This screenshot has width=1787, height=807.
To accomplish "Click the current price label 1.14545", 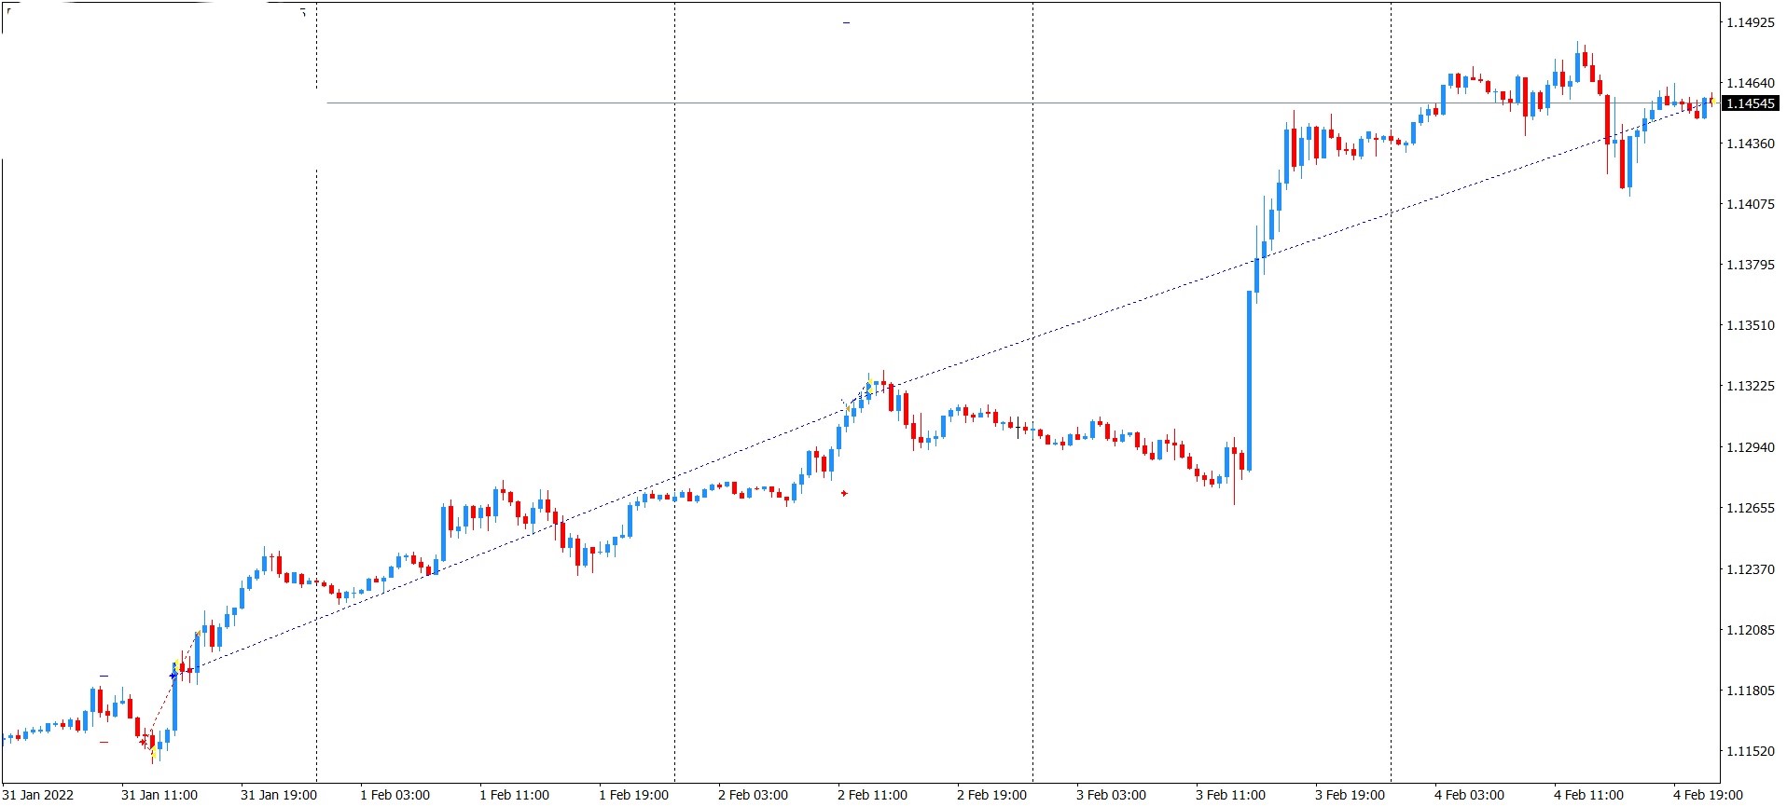I will 1751,103.
